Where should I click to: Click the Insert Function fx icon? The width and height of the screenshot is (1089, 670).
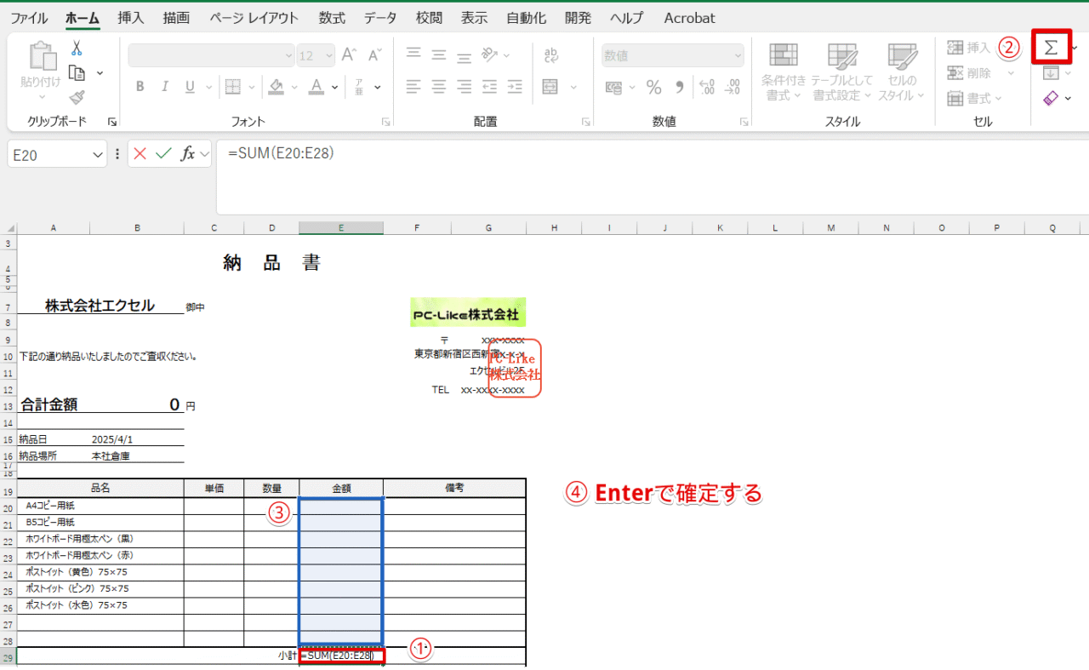click(x=188, y=154)
